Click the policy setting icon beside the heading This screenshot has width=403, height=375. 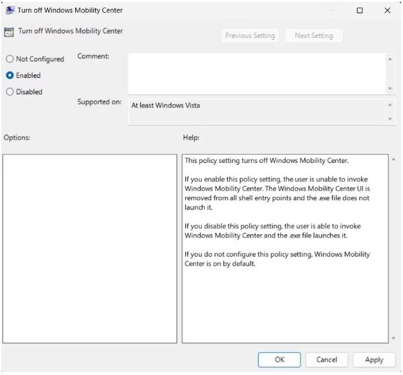click(x=9, y=32)
